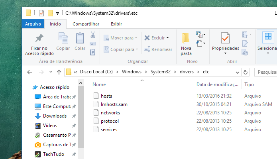Expand the address bar history dropdown

point(238,72)
